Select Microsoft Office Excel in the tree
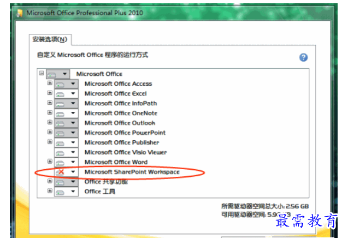Image resolution: width=342 pixels, height=238 pixels. tap(116, 93)
